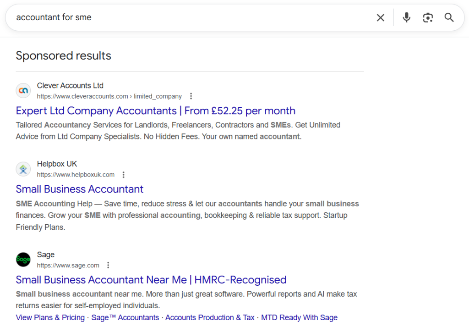Open the Sage™ Accountants sitelink
The width and height of the screenshot is (469, 333).
125,317
